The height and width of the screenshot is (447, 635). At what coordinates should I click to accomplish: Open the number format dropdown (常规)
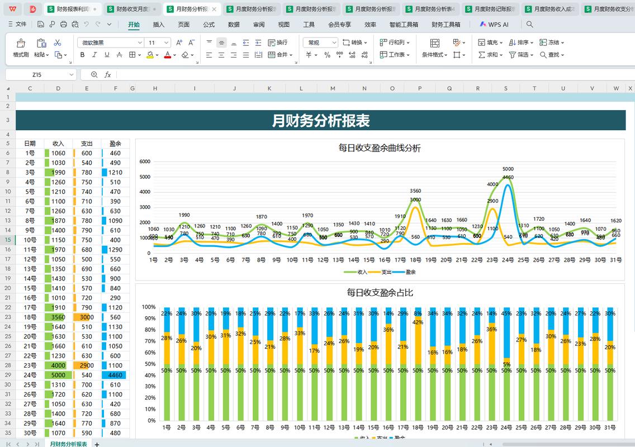point(334,42)
